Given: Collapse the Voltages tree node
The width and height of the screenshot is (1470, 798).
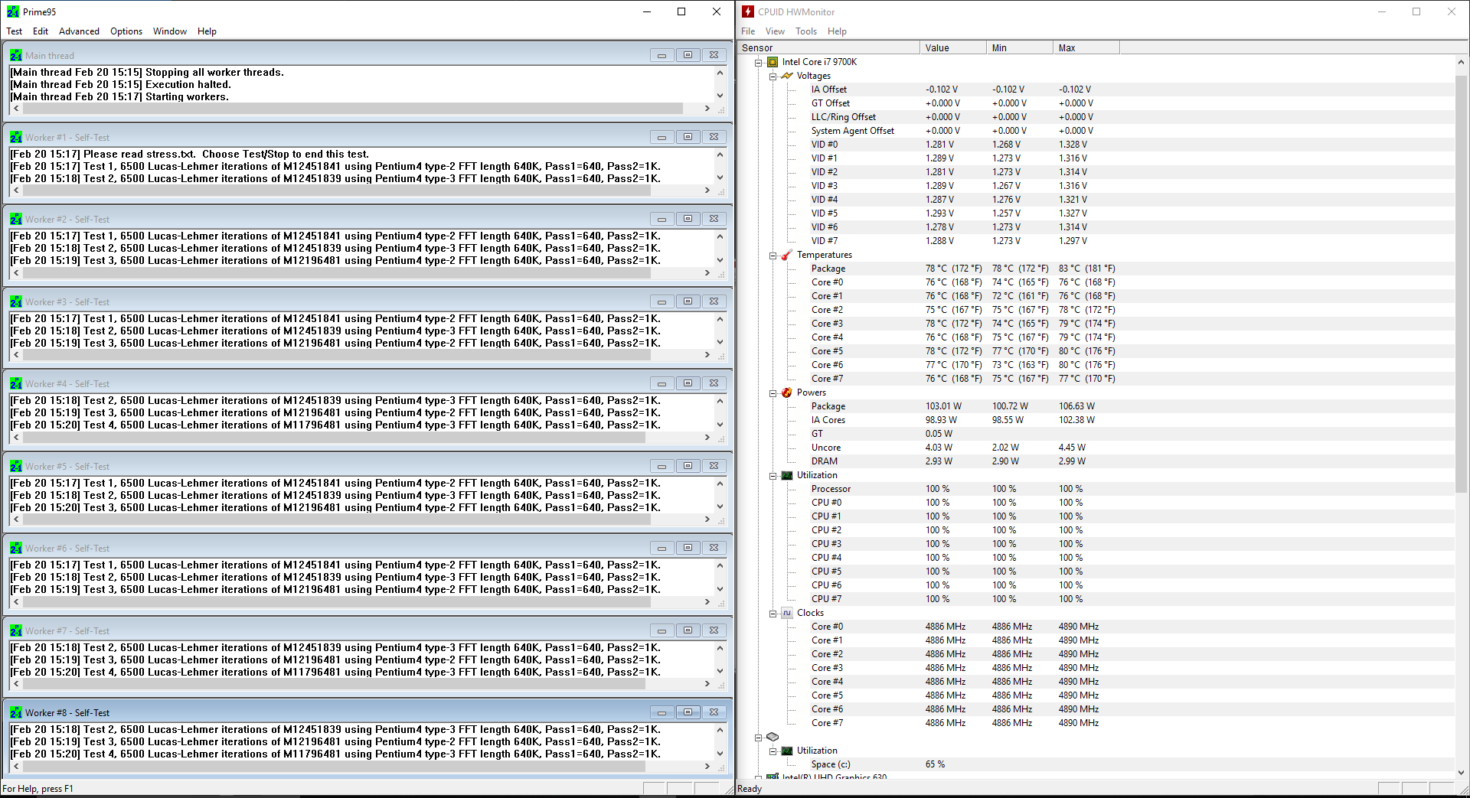Looking at the screenshot, I should [x=773, y=77].
